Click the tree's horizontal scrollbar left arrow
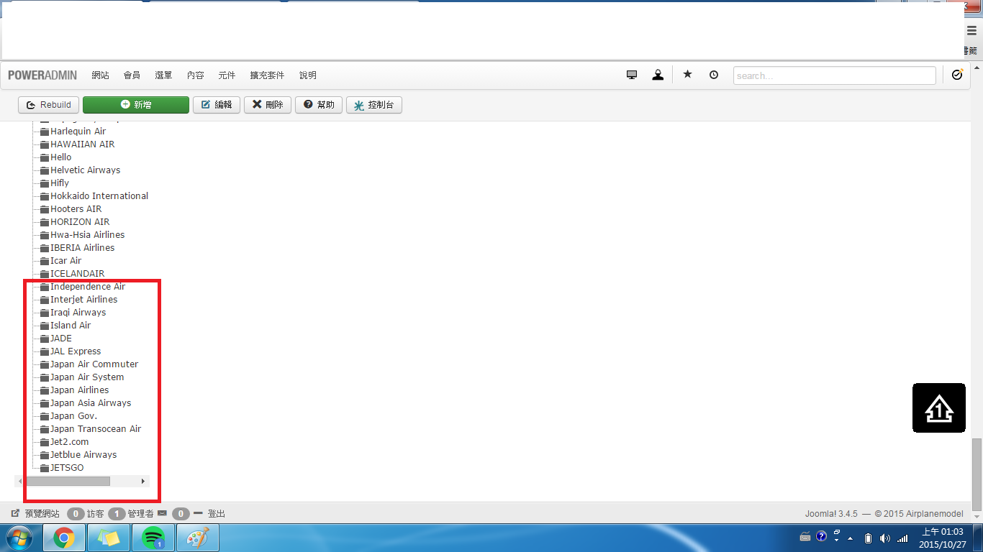983x552 pixels. pyautogui.click(x=19, y=481)
